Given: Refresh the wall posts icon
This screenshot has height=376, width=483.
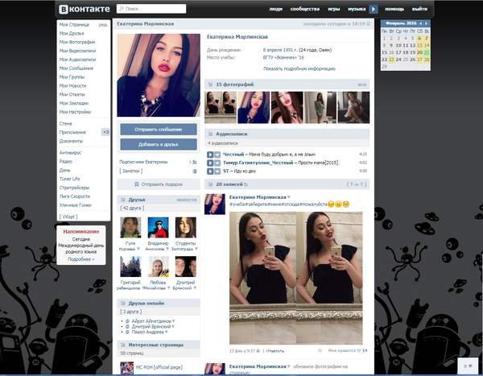Looking at the screenshot, I should tap(246, 184).
